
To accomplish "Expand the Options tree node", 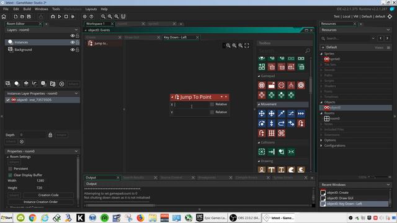I will coord(321,140).
